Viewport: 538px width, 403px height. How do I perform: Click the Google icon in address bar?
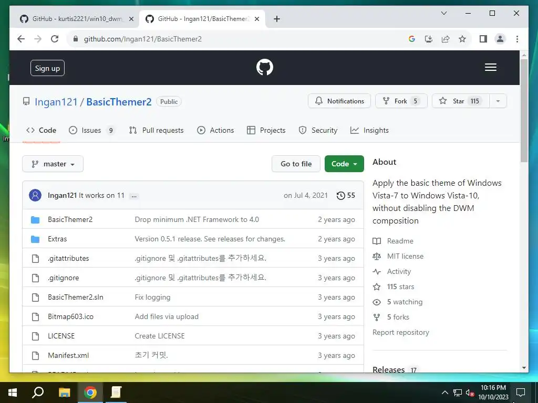pos(412,39)
